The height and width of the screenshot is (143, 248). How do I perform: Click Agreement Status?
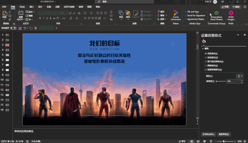point(194,19)
